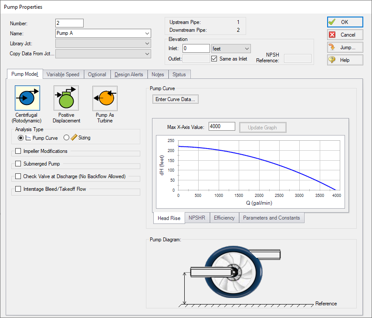This screenshot has height=318, width=372.
Task: Uncheck Same as Inlet checkbox
Action: (214, 59)
